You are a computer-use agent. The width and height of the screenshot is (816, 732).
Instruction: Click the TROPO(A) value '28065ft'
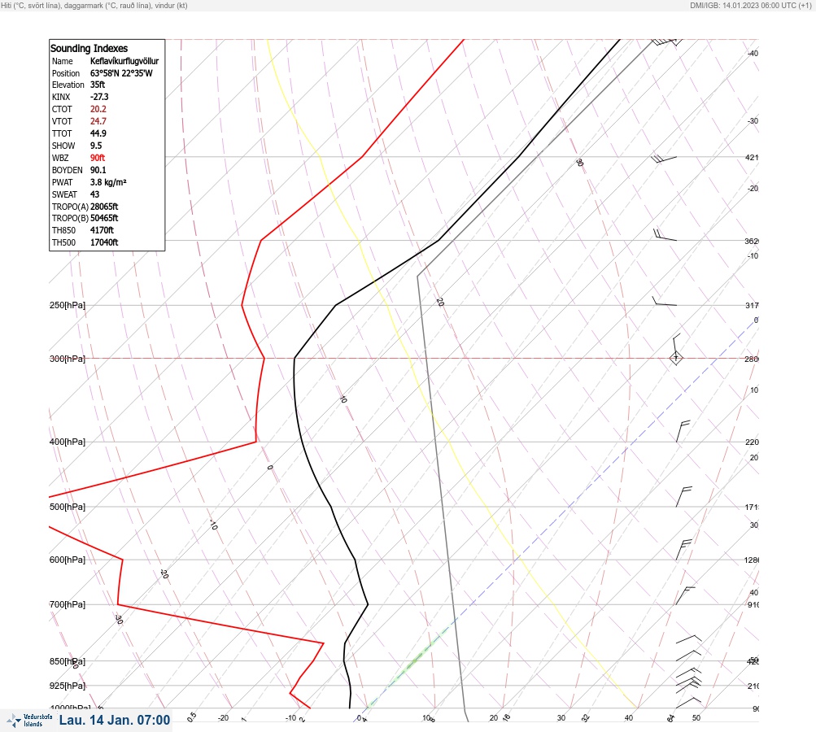click(x=104, y=207)
